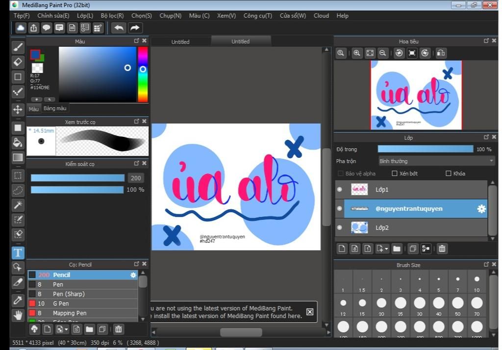Delete the selected layer with trash icon

pos(442,249)
